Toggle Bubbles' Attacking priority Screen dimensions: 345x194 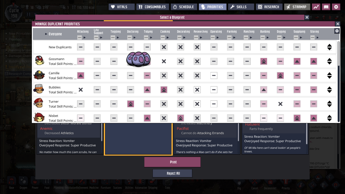click(x=81, y=89)
